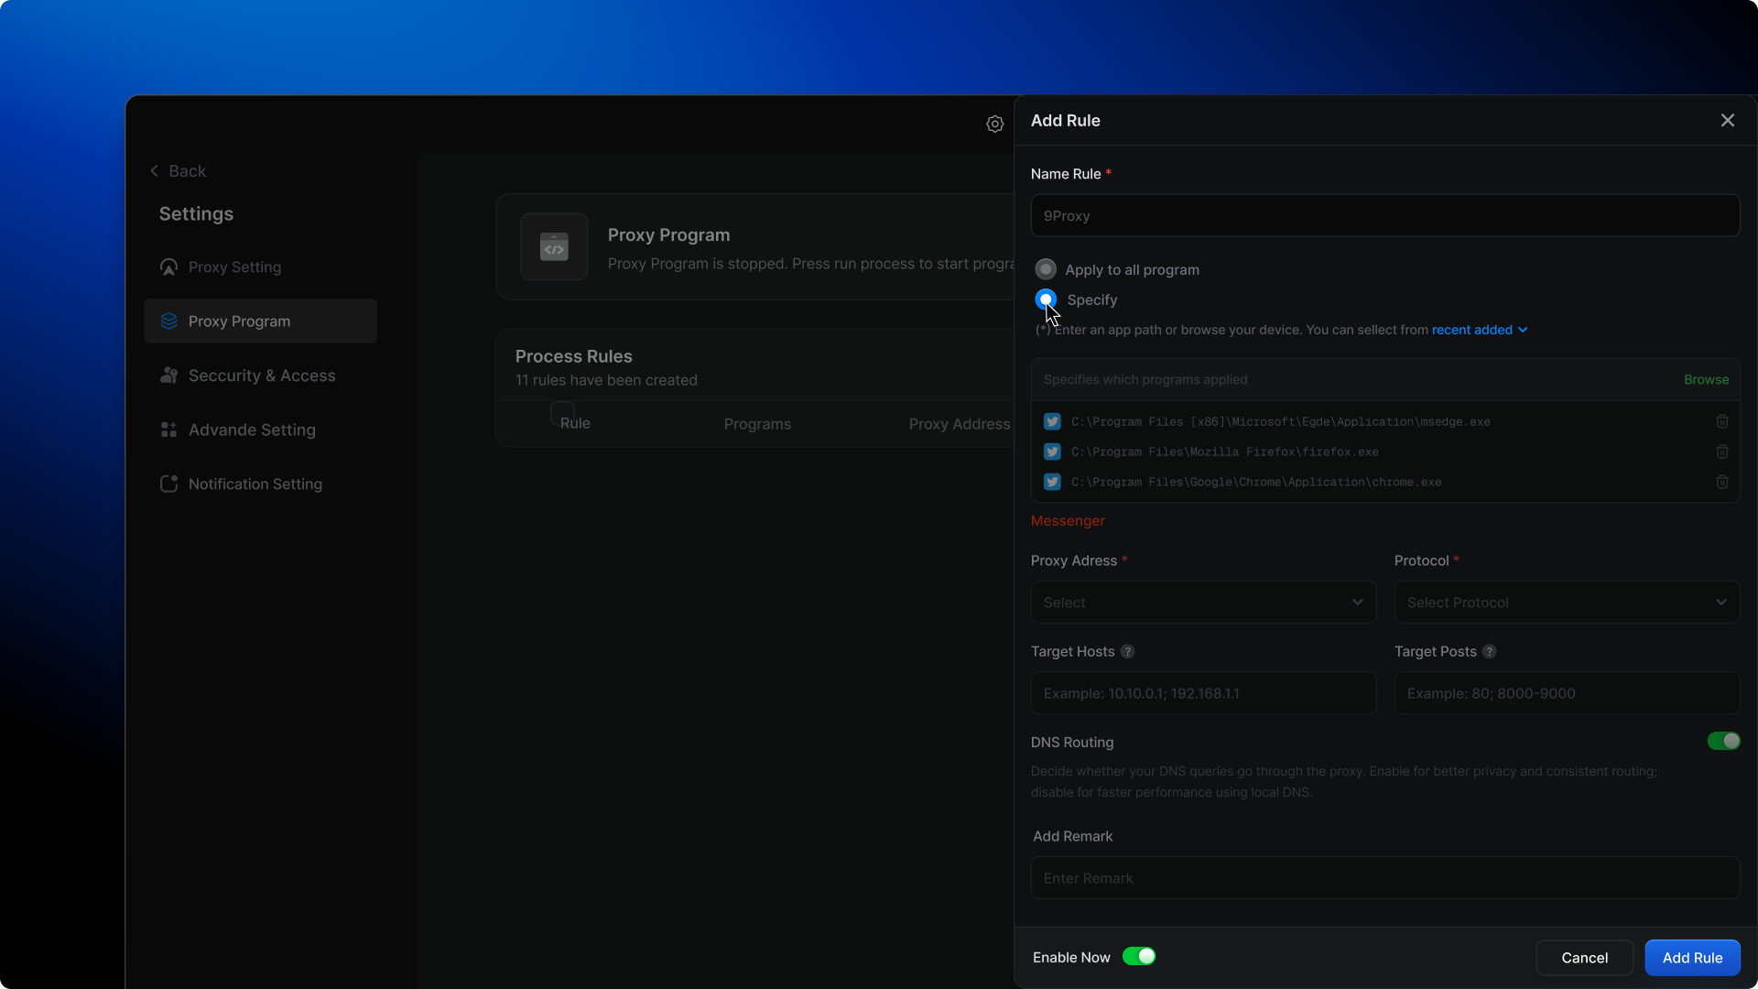Screen dimensions: 1758x989
Task: Turn off the Enable Now switch
Action: click(1138, 956)
